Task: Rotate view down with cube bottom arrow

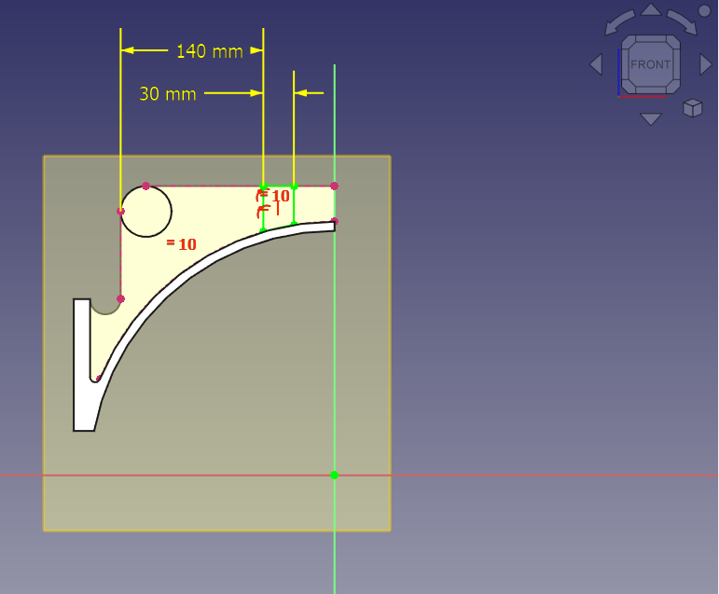Action: coord(651,119)
